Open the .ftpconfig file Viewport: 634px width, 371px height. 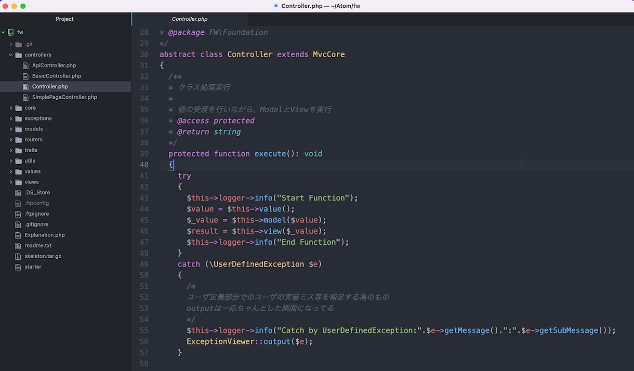pos(36,203)
